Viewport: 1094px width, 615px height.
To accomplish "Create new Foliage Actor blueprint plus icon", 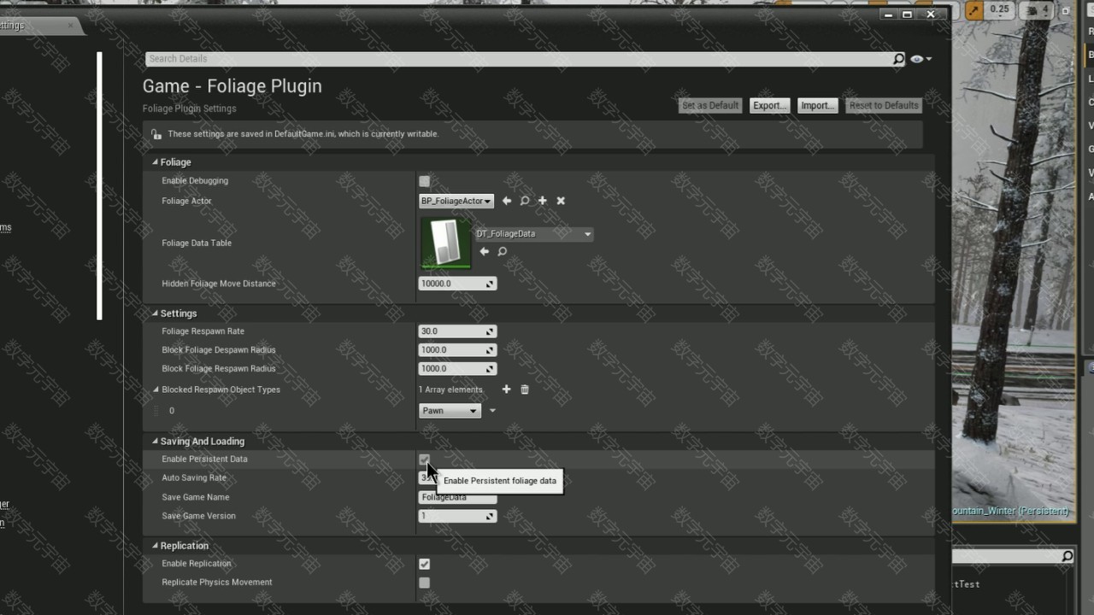I will [x=542, y=201].
